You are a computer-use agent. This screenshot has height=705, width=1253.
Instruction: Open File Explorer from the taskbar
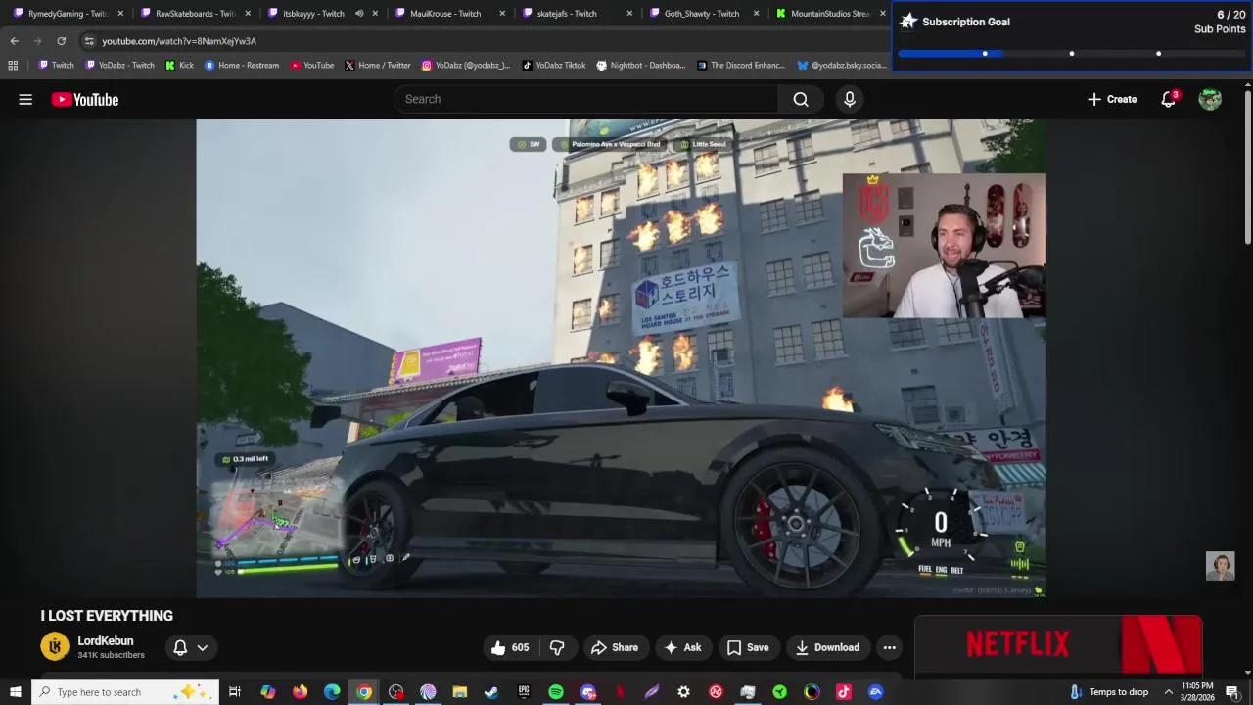[x=459, y=692]
